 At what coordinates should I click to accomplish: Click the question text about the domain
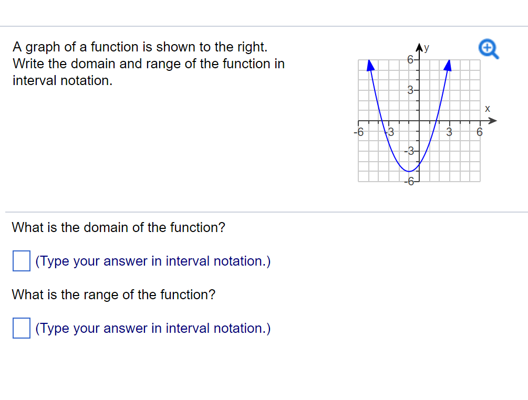(119, 227)
